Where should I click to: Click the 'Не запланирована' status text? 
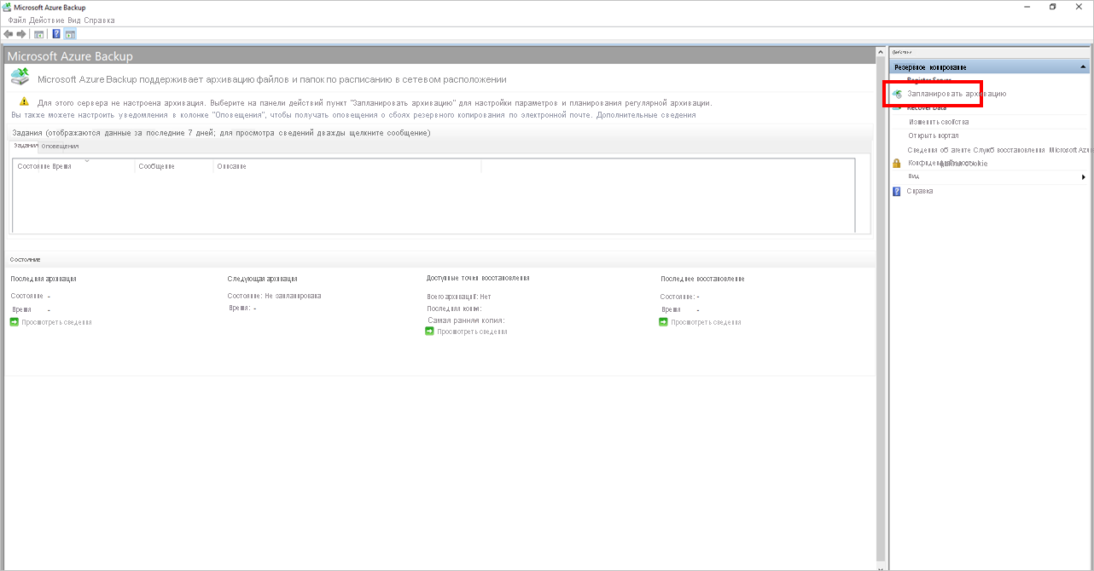[x=293, y=296]
